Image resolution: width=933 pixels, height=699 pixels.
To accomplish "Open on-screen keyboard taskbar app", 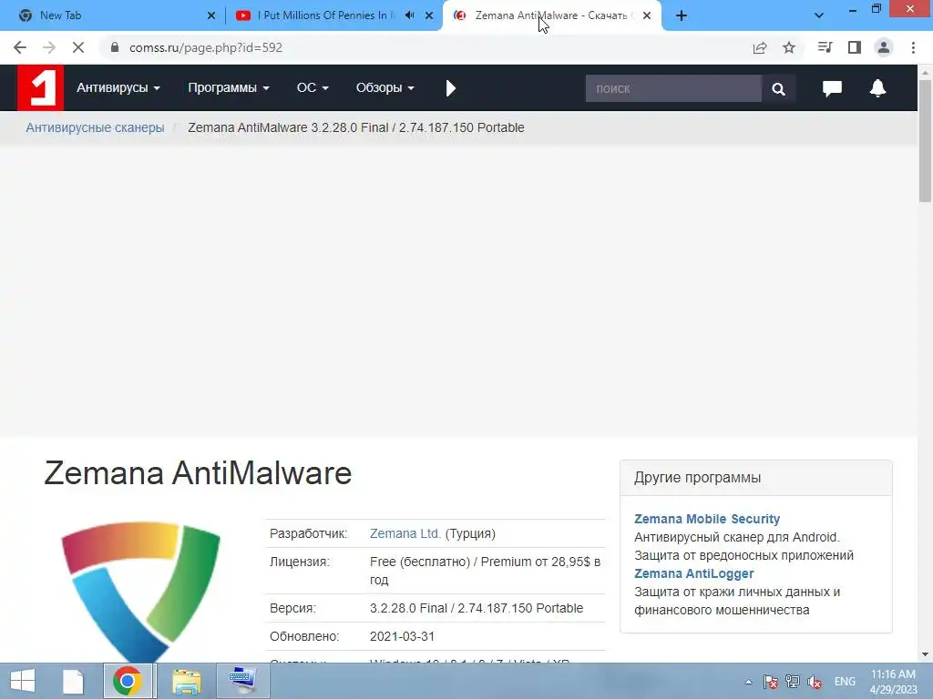I will [242, 681].
